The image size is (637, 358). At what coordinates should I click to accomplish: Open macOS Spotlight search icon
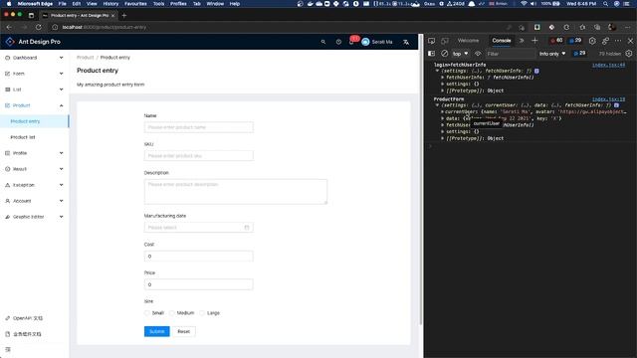click(606, 4)
